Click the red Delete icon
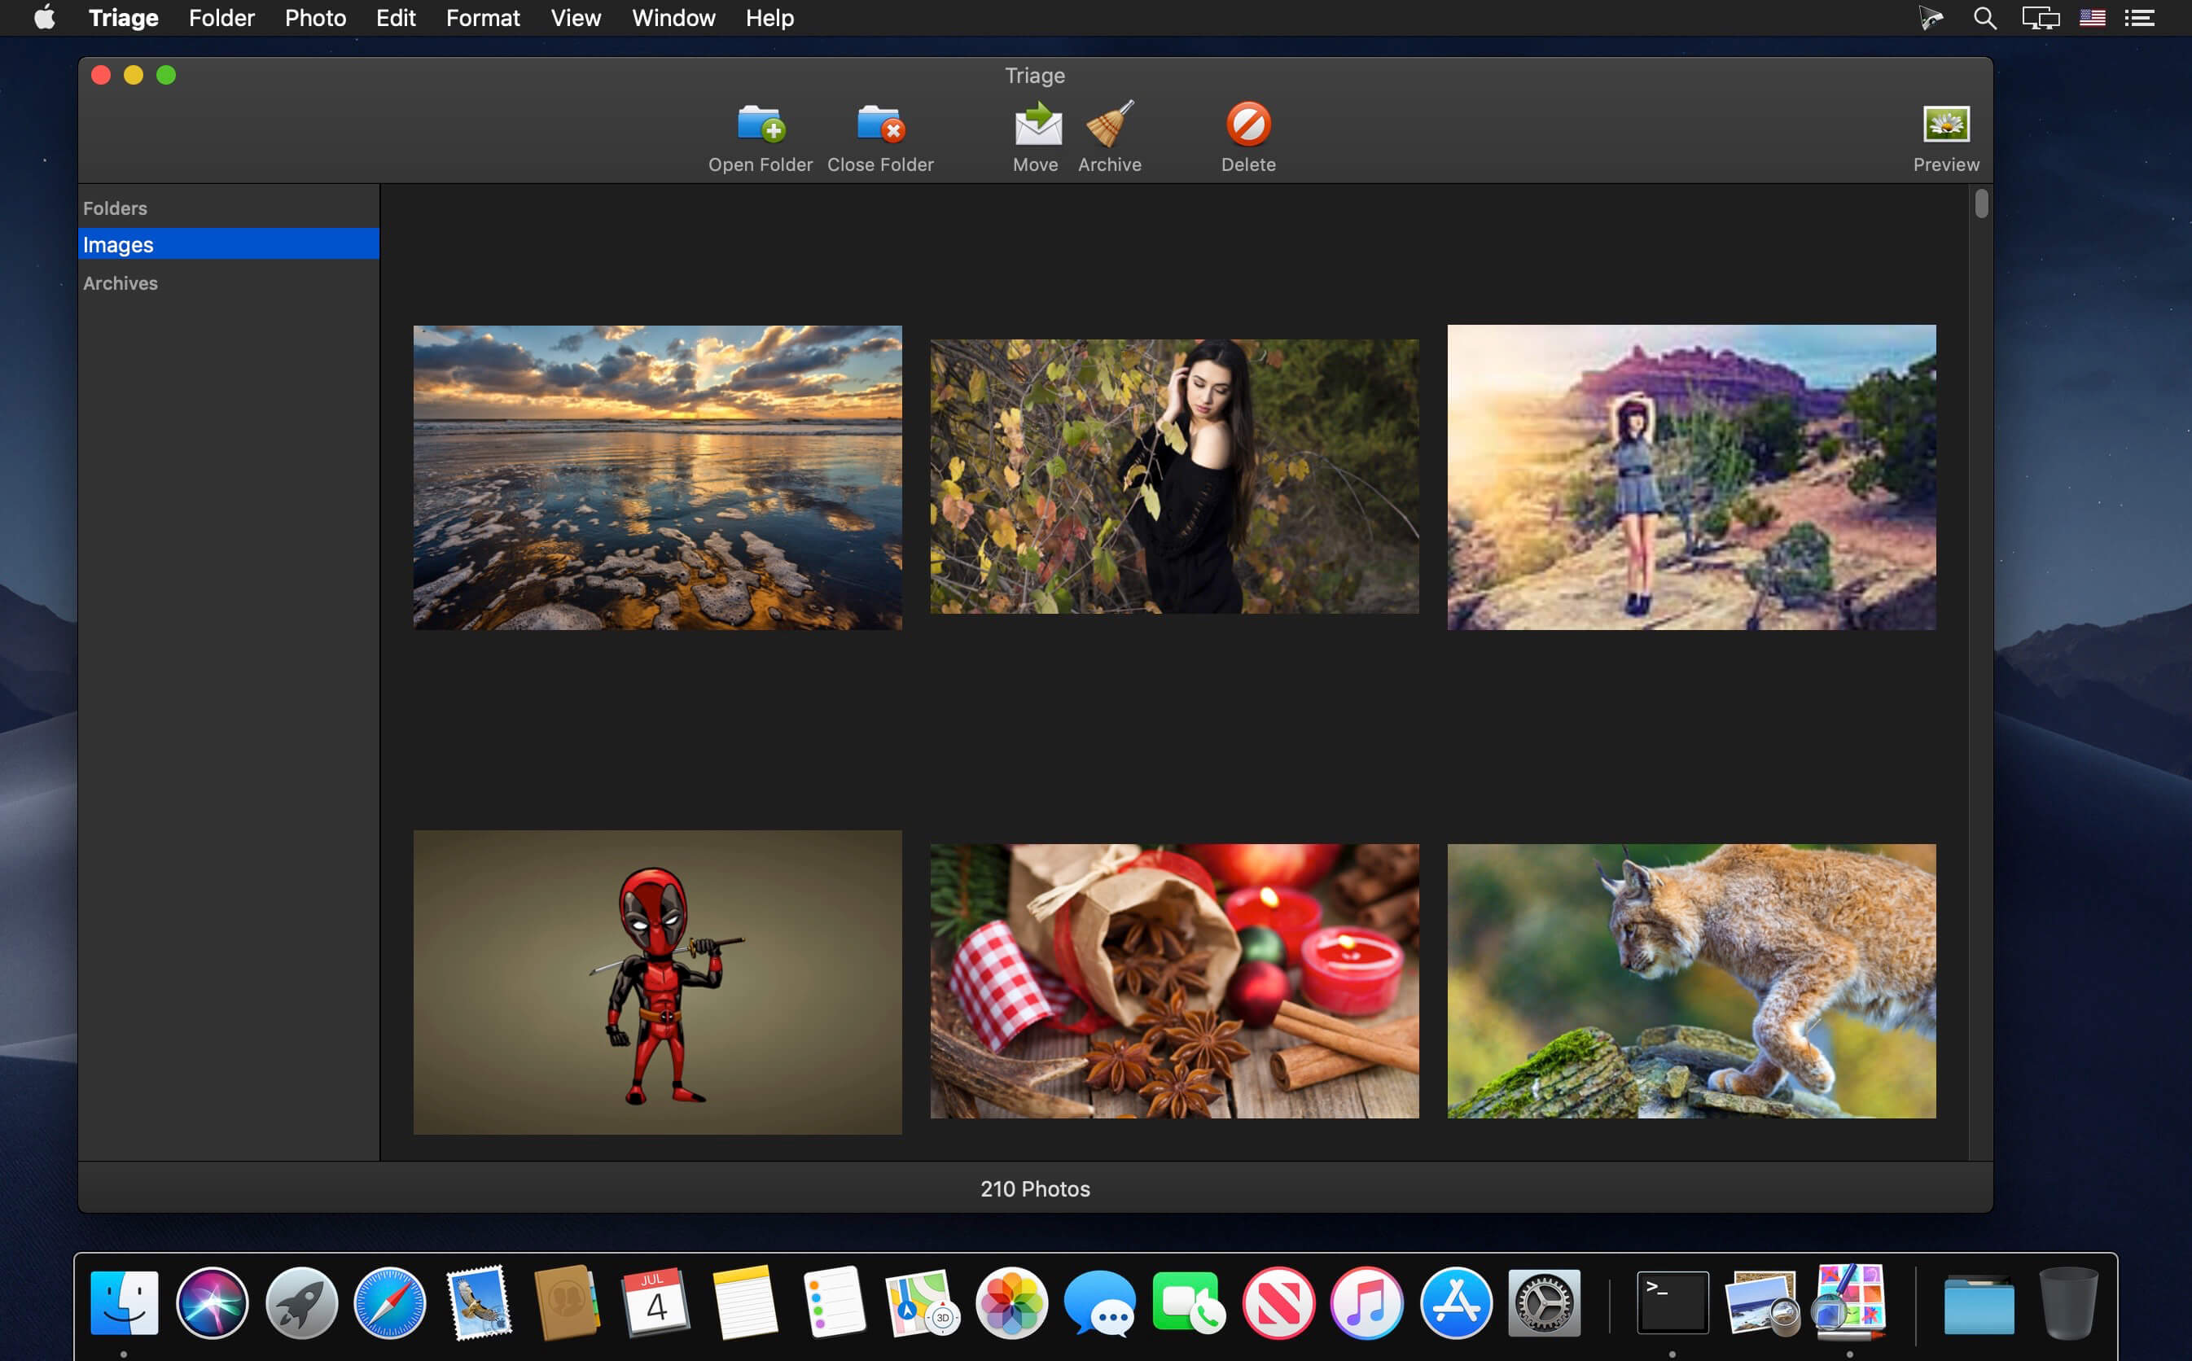The image size is (2192, 1361). [x=1248, y=125]
